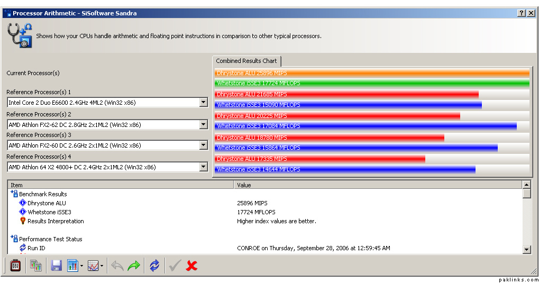Click the multiple bar charts toolbar icon

[x=36, y=266]
